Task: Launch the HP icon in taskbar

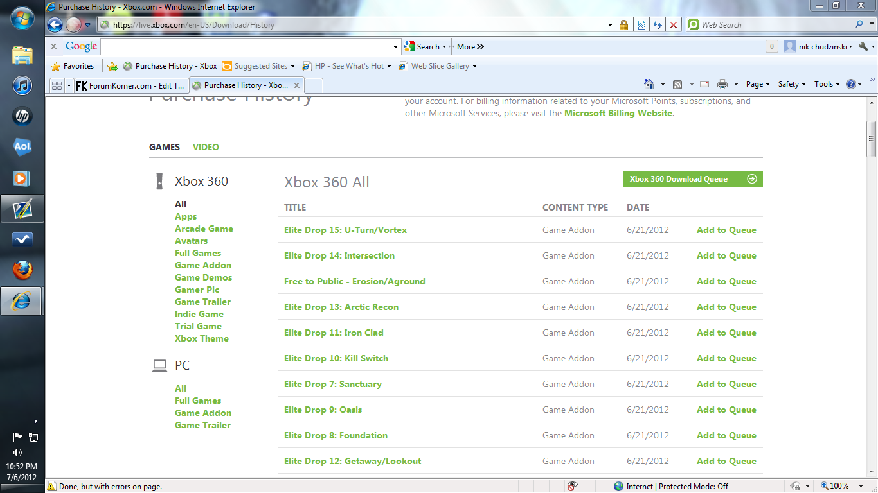Action: (x=22, y=116)
